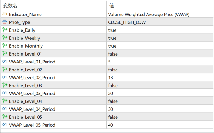Toggle the Enable_Daily true value
Image resolution: width=214 pixels, height=133 pixels.
(112, 30)
